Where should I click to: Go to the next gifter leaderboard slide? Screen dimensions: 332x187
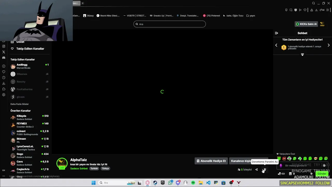coord(329,45)
